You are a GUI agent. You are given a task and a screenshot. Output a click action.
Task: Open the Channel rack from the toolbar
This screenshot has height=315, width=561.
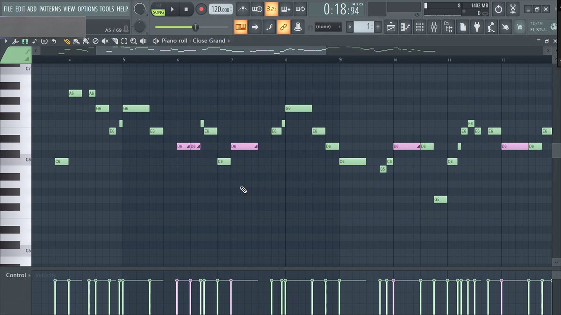[420, 28]
